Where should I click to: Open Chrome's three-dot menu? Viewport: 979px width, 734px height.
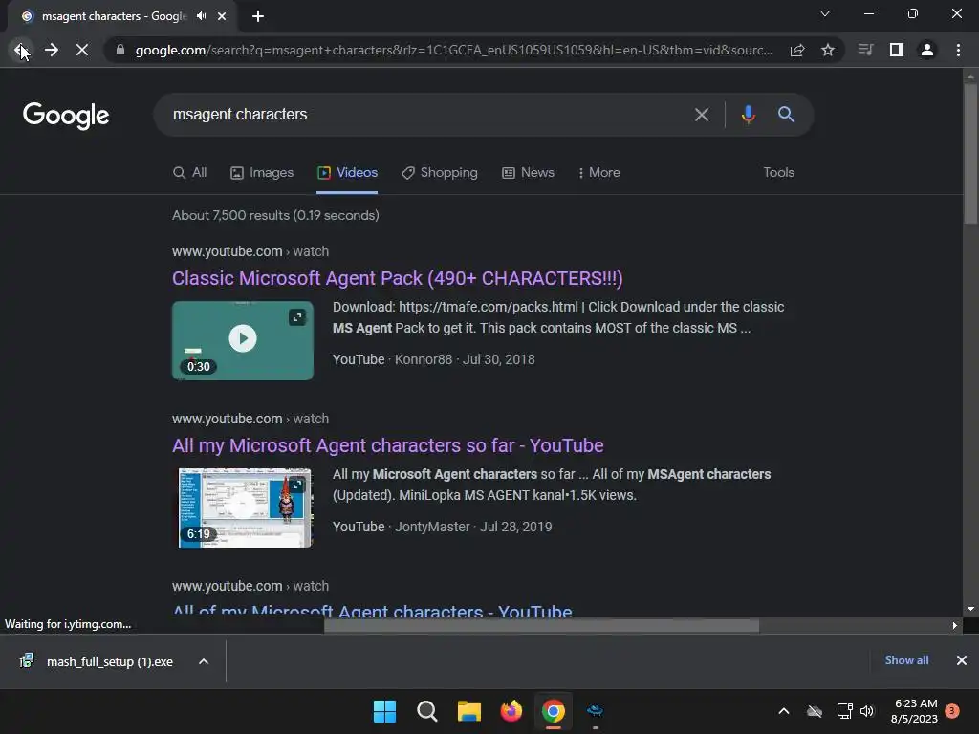point(958,50)
